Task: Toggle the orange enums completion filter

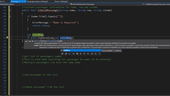Action: (x=84, y=54)
